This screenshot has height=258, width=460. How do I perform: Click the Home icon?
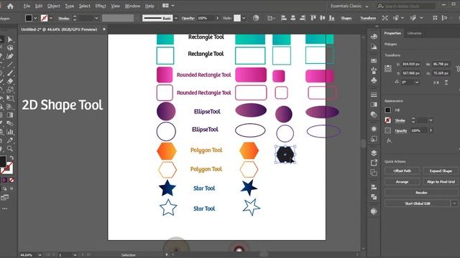coord(10,6)
